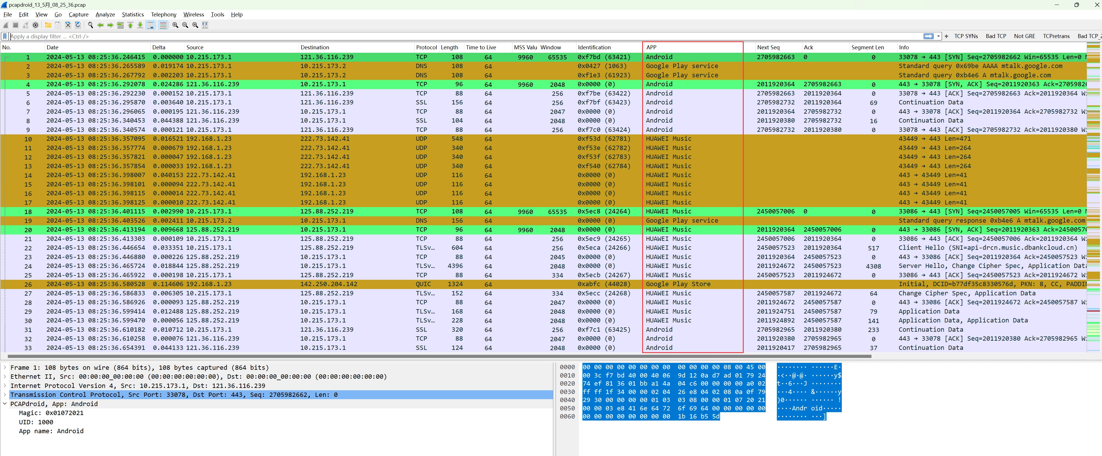Open display filter history dropdown arrow
The height and width of the screenshot is (456, 1102).
click(939, 36)
